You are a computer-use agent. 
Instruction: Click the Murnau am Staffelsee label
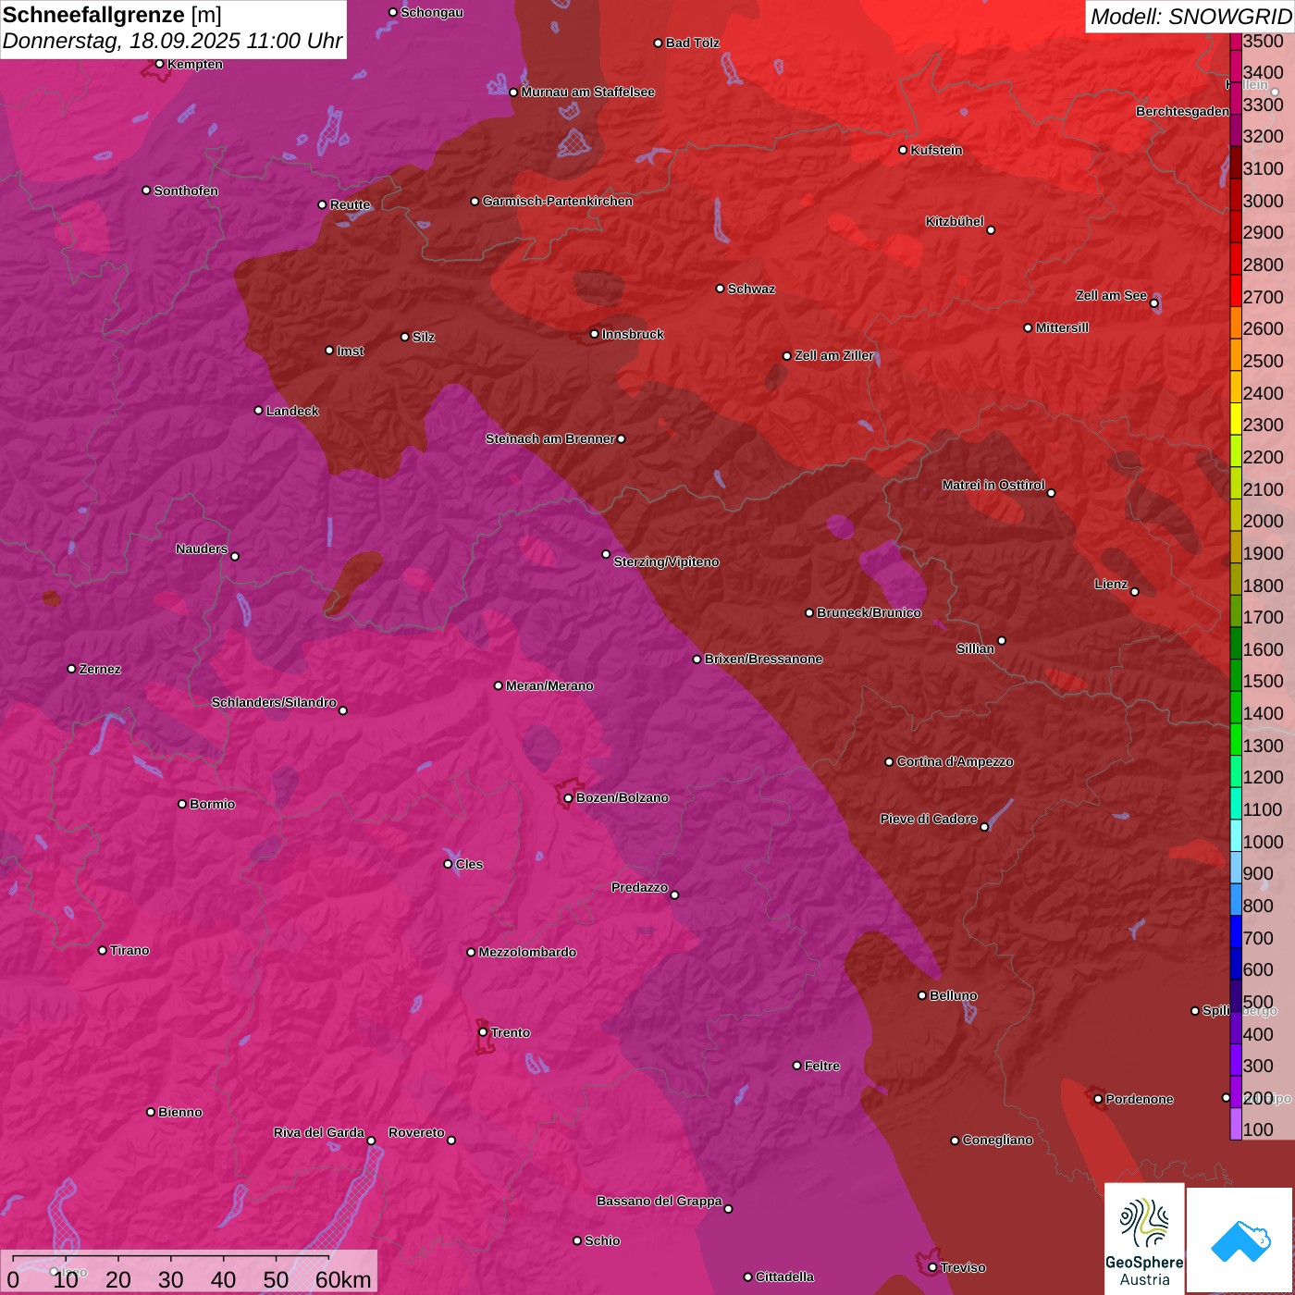[x=587, y=92]
